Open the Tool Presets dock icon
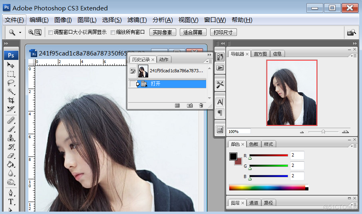Viewport: 362px width, 214px height. [x=220, y=85]
